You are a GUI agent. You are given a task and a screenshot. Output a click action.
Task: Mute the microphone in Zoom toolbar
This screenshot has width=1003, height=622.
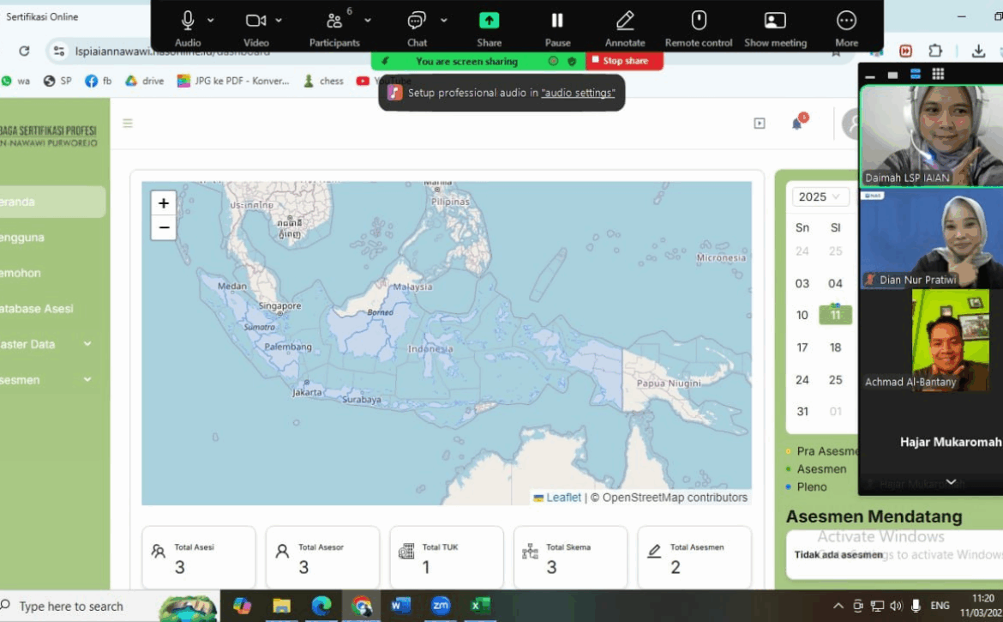click(x=188, y=21)
